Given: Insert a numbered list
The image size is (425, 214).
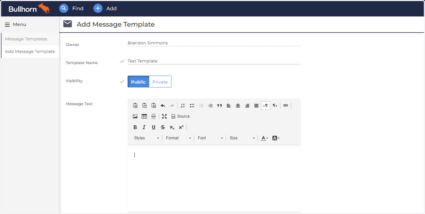Looking at the screenshot, I should 183,106.
